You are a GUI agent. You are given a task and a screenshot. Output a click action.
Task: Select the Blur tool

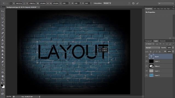pyautogui.click(x=2, y=54)
